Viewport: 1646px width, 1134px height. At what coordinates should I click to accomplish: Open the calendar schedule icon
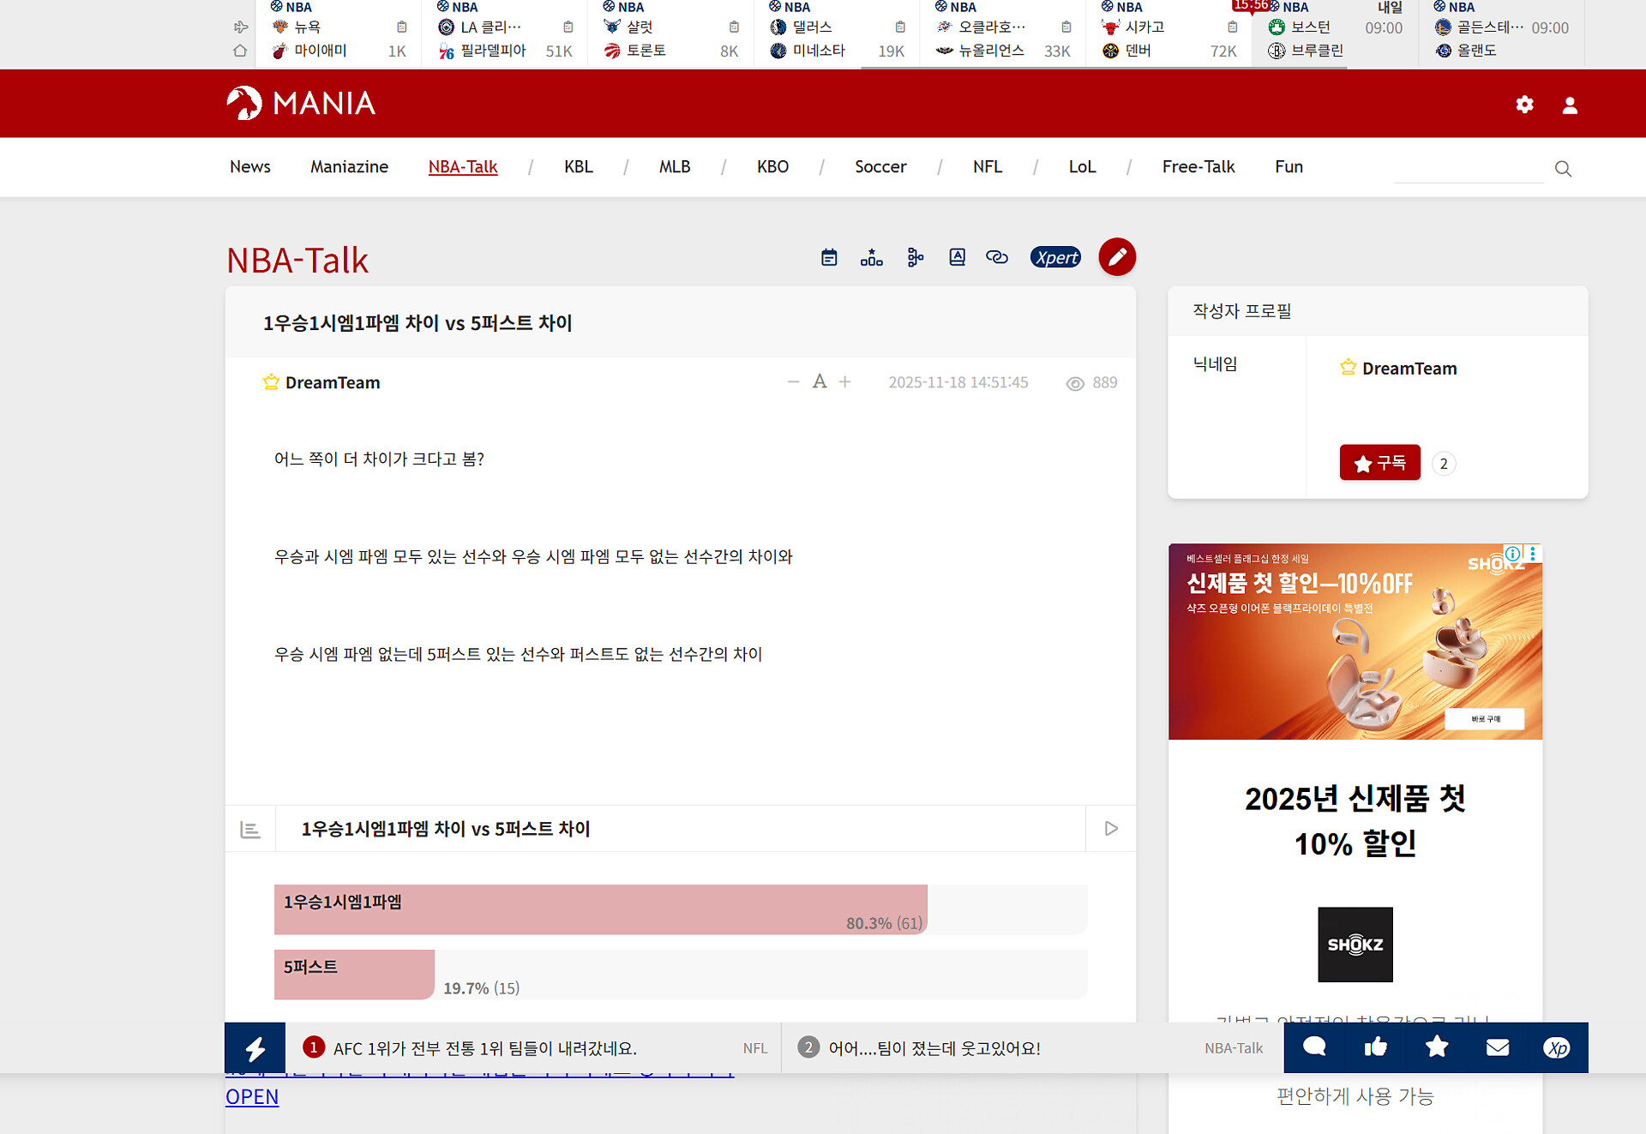(x=829, y=257)
